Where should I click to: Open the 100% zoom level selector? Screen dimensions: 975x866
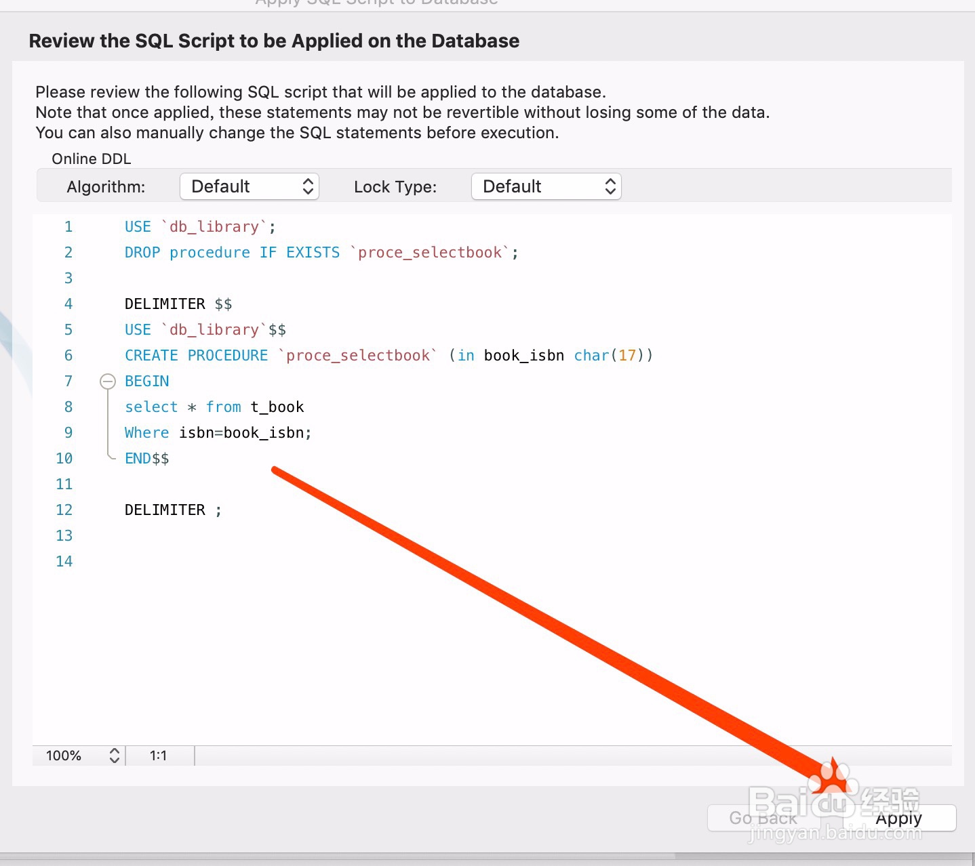point(83,756)
